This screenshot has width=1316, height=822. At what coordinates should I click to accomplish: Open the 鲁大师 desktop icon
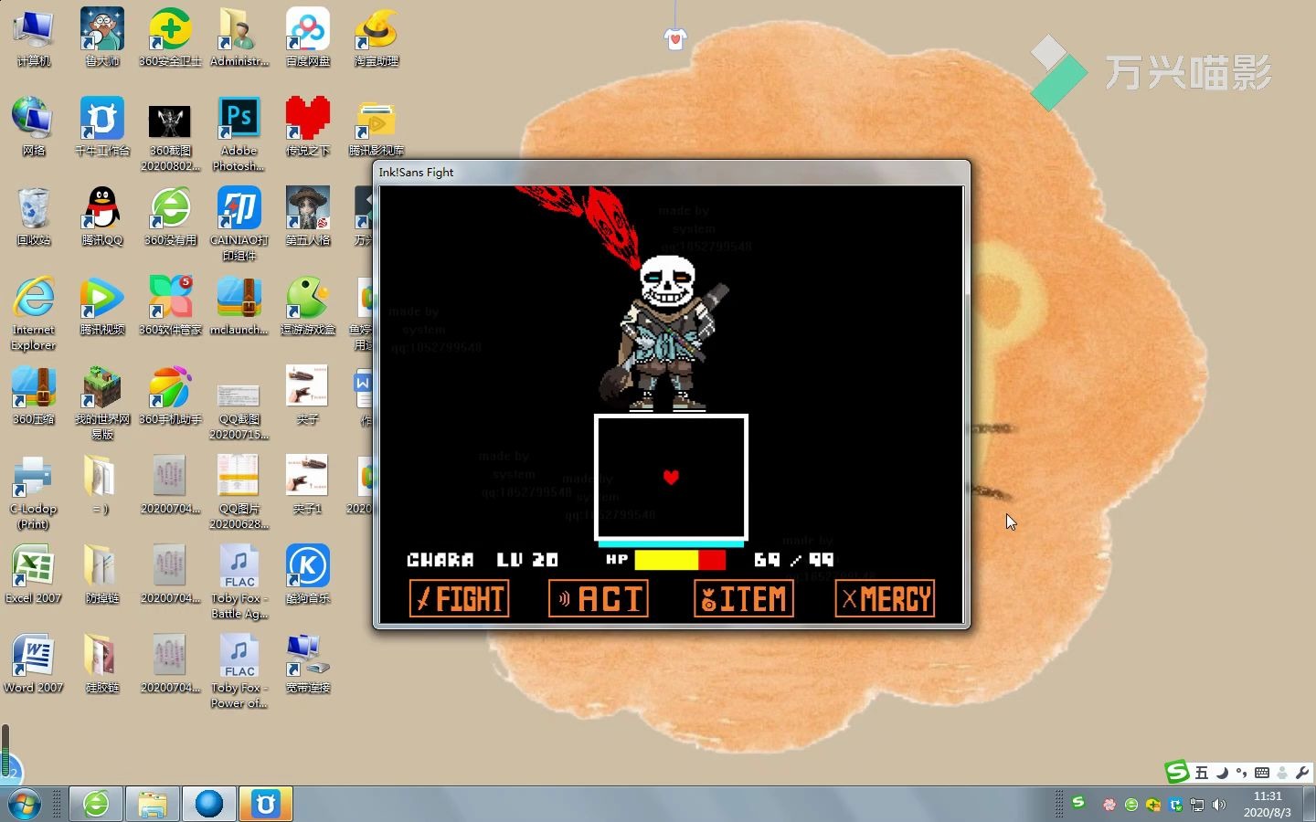pos(102,38)
